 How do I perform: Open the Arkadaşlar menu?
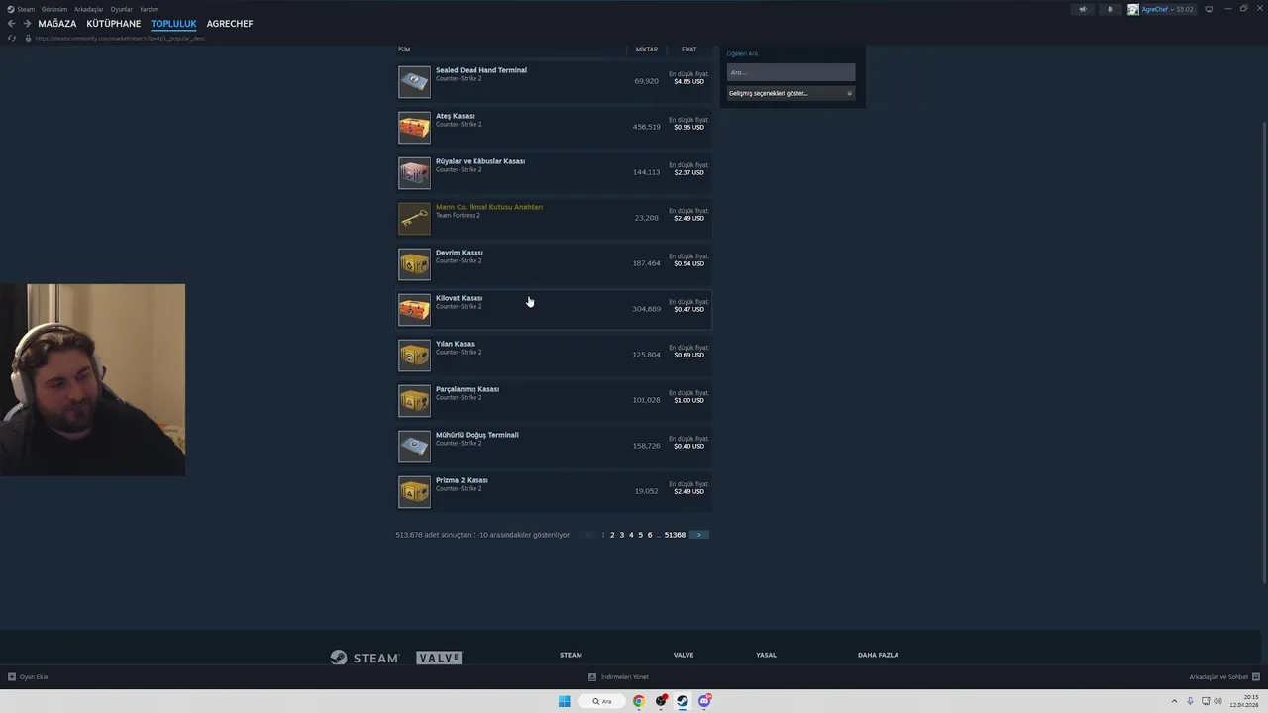(89, 9)
